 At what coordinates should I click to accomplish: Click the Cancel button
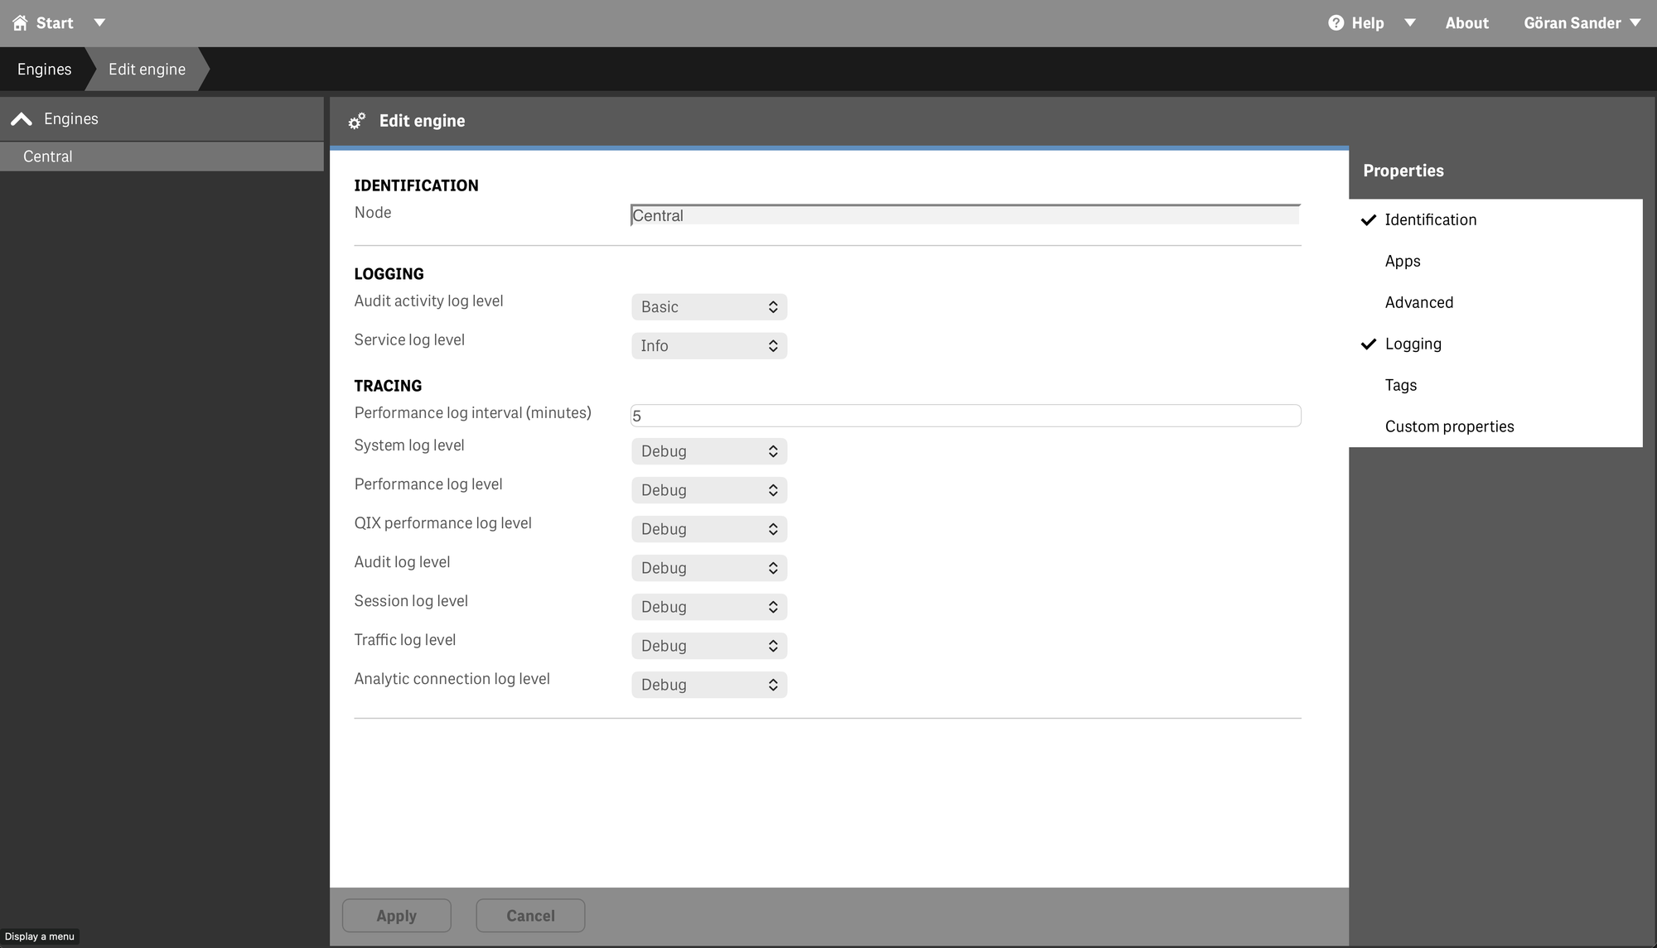point(530,916)
